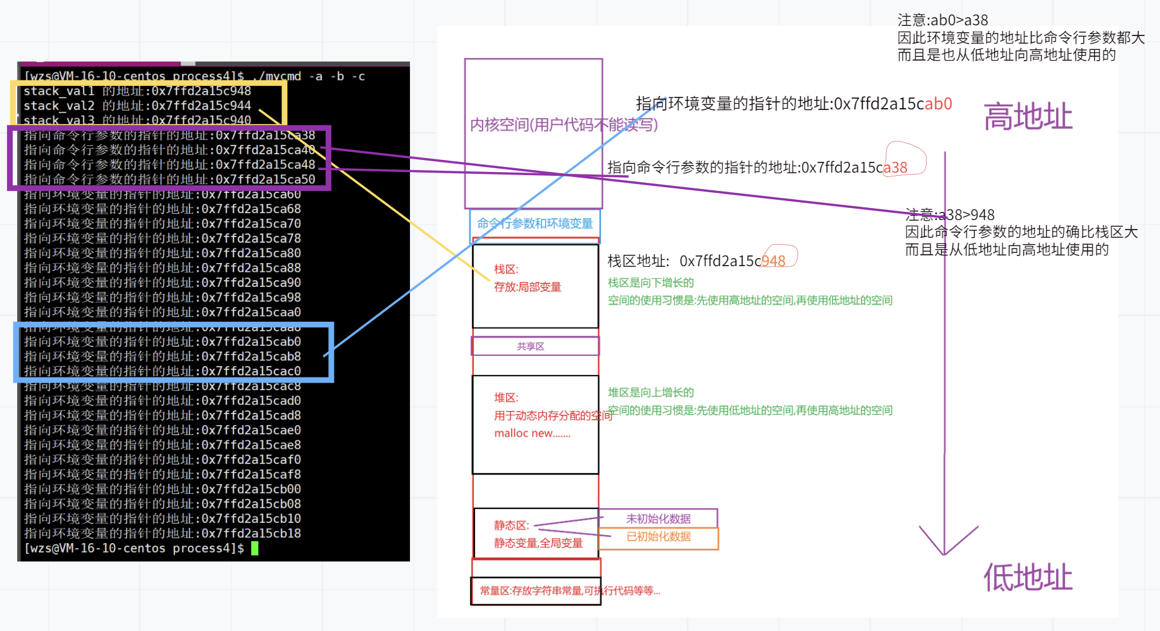Click the green '栈区是向下增长的' note
This screenshot has width=1160, height=631.
pyautogui.click(x=651, y=283)
